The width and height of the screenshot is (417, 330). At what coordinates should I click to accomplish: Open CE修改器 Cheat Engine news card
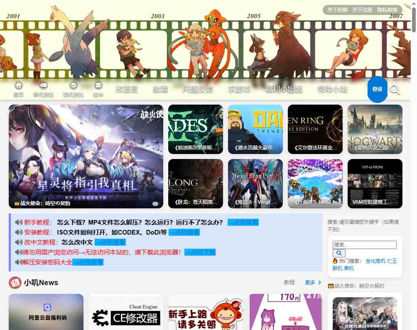[x=126, y=312]
